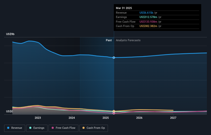Toggle the Free Cash Flow legend series
Screen dimensions: 211x135
coord(63,128)
